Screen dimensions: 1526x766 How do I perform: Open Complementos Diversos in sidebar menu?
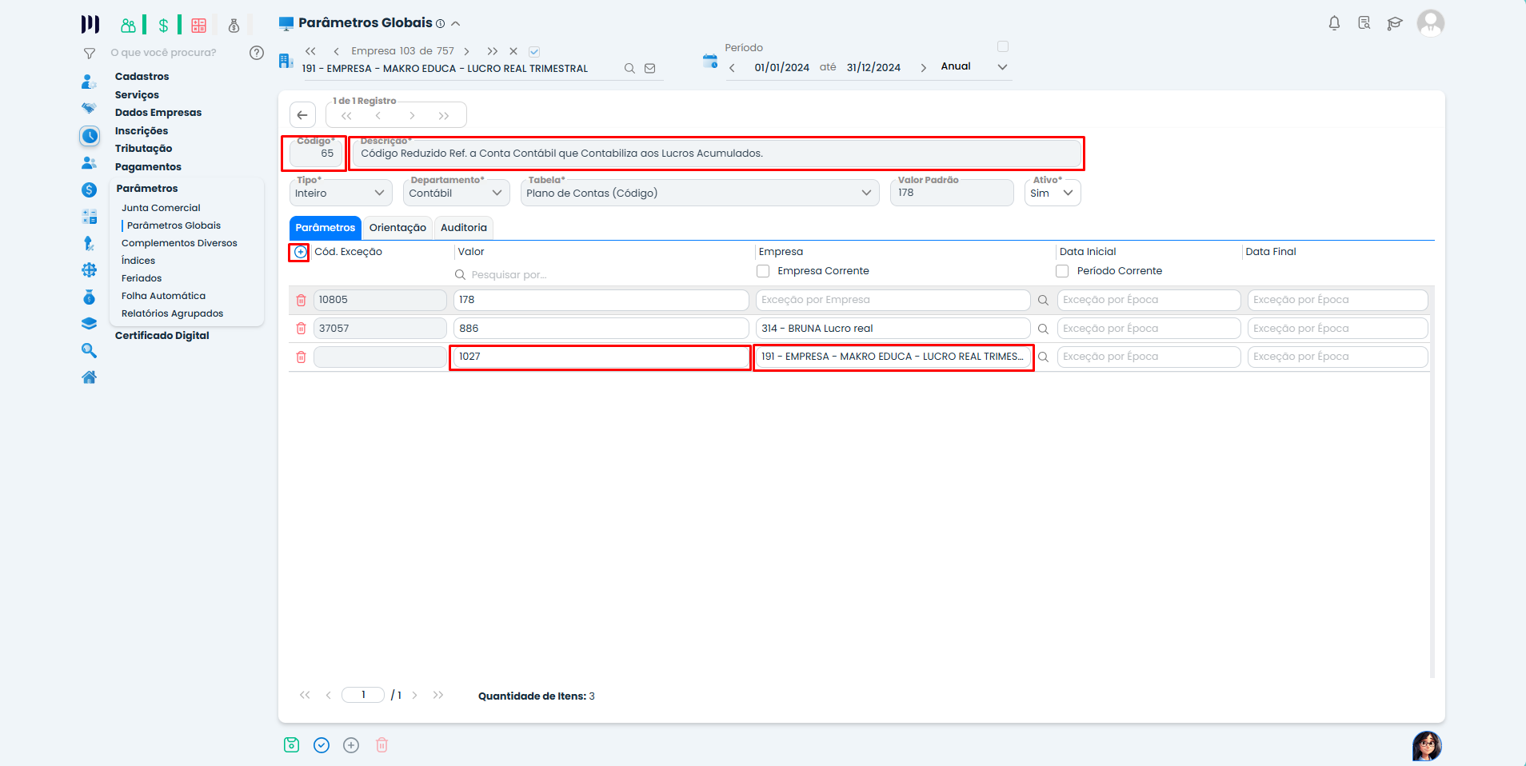click(x=179, y=243)
